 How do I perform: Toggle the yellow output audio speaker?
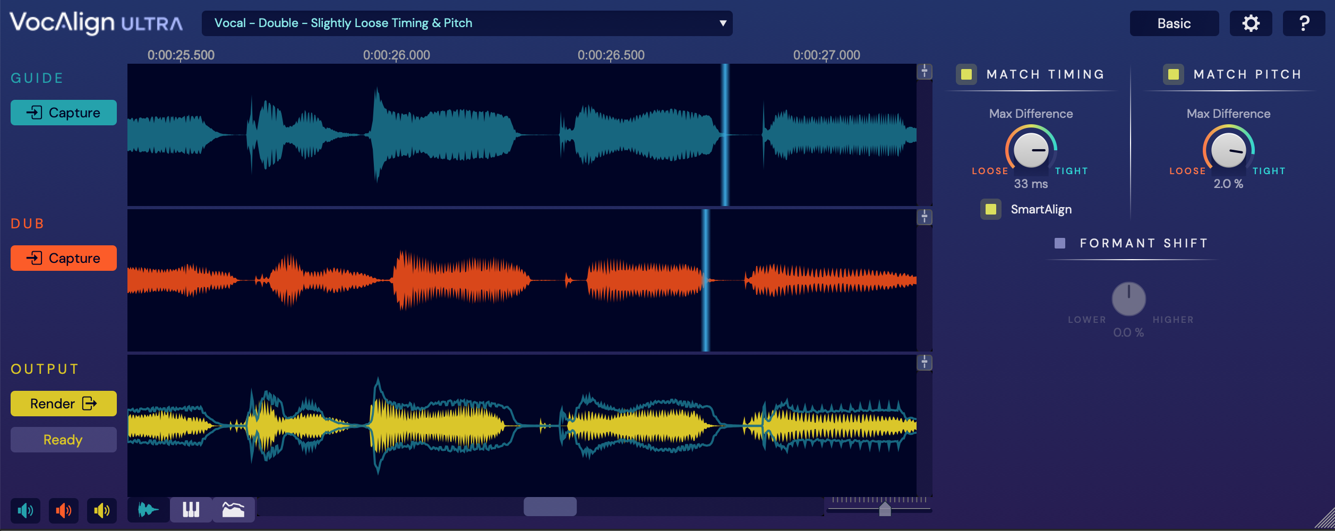(101, 511)
